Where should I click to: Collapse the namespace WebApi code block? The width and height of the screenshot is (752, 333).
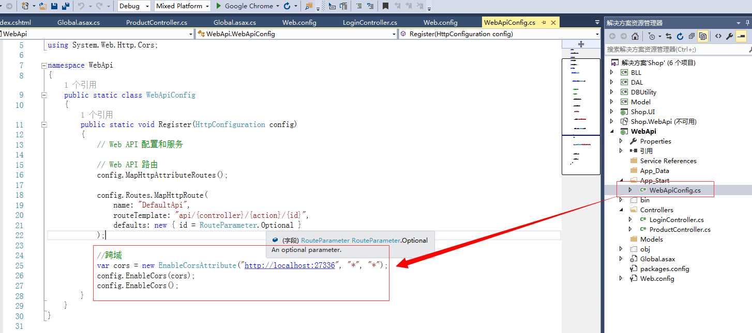click(x=44, y=66)
